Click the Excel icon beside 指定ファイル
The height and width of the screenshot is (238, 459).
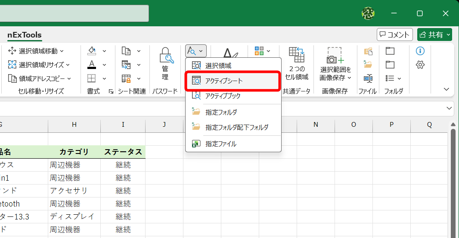coord(196,144)
